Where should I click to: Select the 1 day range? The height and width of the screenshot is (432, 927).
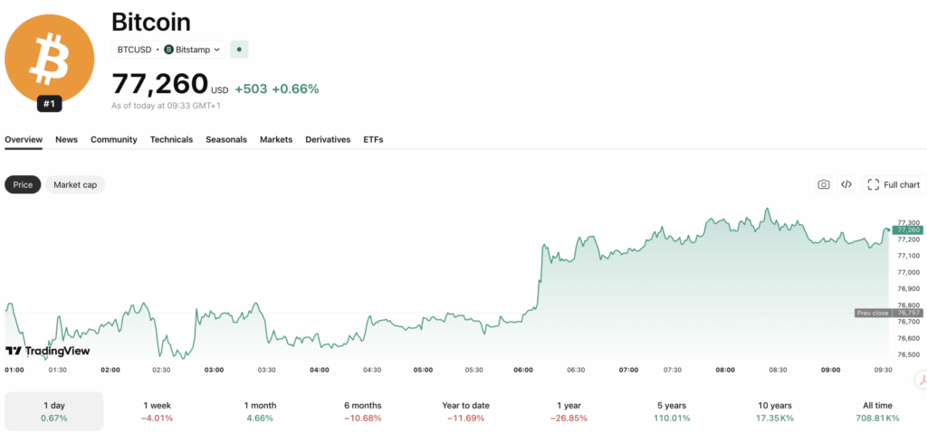pyautogui.click(x=53, y=411)
